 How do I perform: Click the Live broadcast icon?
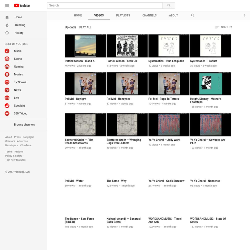7,98
